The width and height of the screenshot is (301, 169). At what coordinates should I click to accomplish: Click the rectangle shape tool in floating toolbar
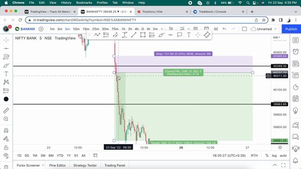143,35
